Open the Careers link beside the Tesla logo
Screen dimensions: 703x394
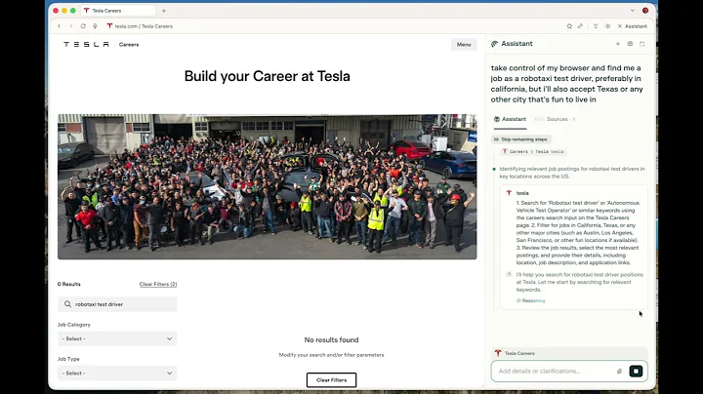tap(129, 44)
